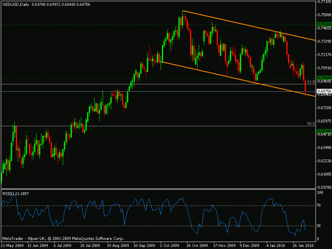
Task: Select the green 0.70000 level price tag
Action: click(324, 78)
